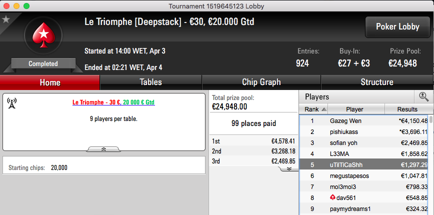Open the player search magnifier icon
The height and width of the screenshot is (215, 434).
click(423, 97)
